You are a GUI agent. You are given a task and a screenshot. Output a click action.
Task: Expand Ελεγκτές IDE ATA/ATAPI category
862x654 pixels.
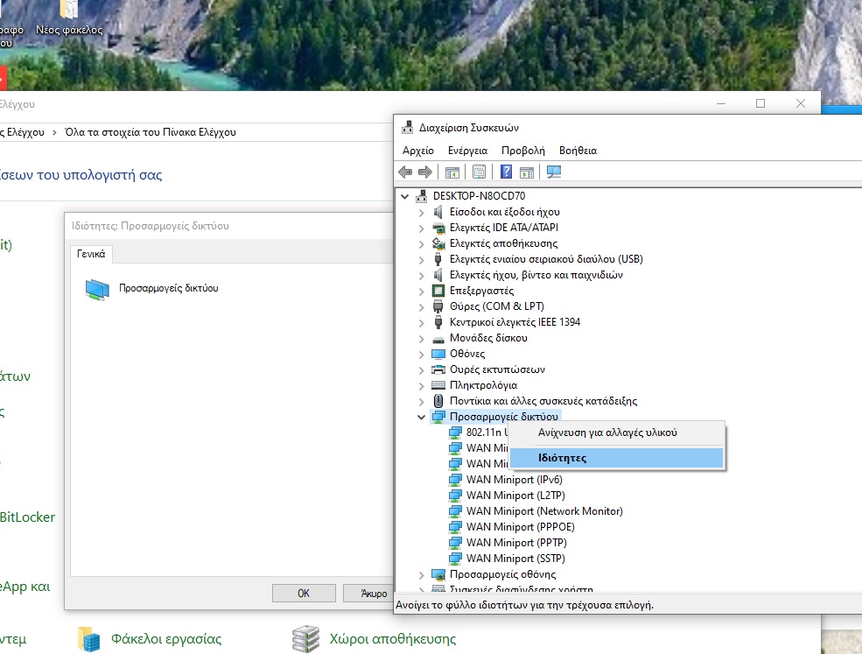point(422,229)
